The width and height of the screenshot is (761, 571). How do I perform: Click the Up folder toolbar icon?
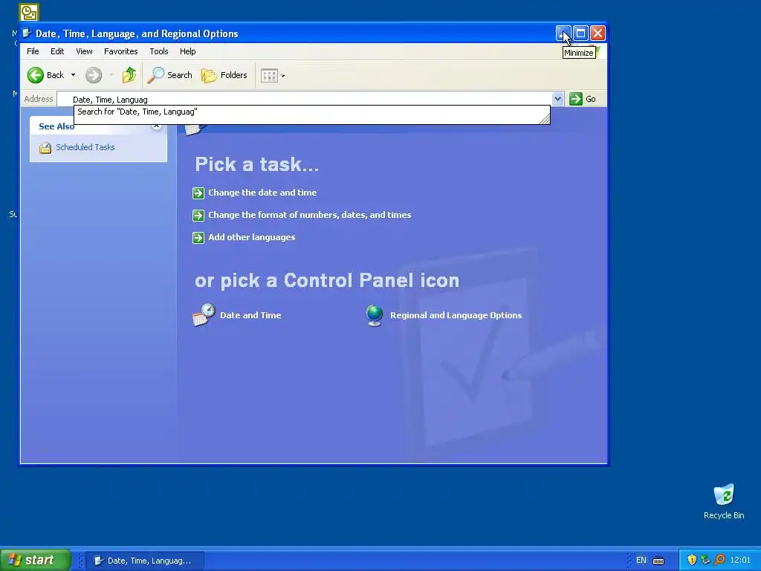(x=129, y=75)
